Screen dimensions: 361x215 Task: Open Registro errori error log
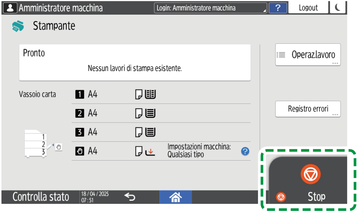tap(308, 109)
